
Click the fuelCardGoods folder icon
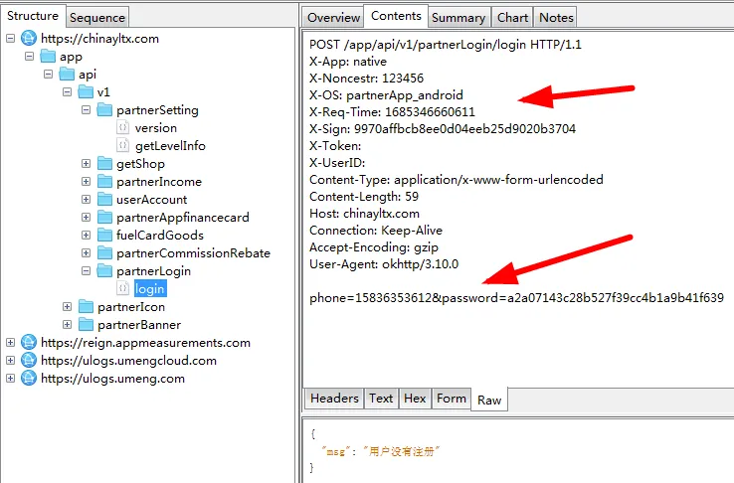tap(104, 235)
